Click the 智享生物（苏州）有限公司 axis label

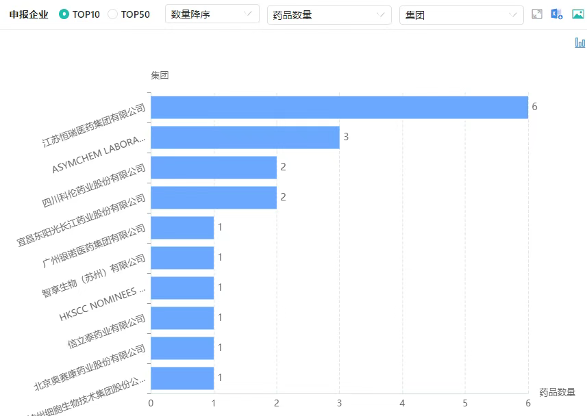point(94,276)
